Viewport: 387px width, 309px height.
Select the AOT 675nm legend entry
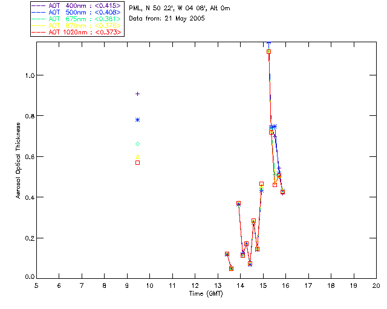point(77,19)
